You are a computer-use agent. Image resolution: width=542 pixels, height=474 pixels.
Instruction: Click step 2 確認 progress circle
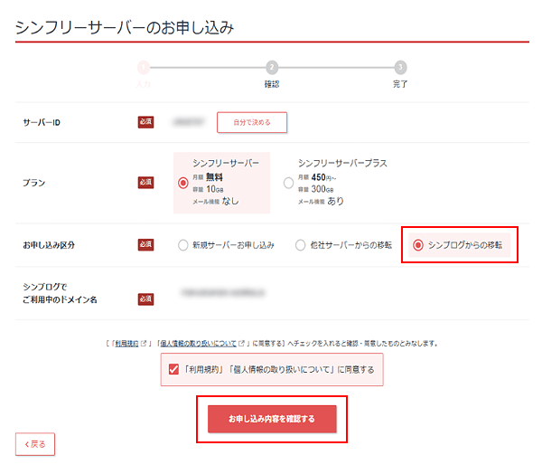coord(272,67)
